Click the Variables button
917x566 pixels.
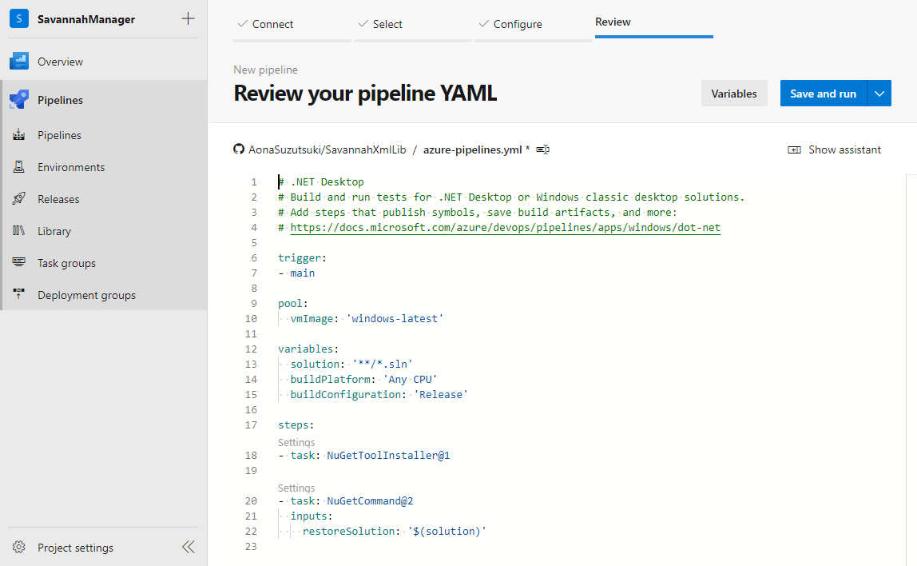[x=734, y=94]
